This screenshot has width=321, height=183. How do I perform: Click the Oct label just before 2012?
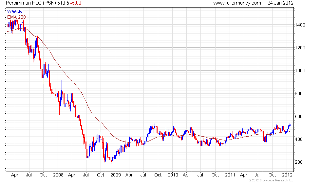coord(272,175)
